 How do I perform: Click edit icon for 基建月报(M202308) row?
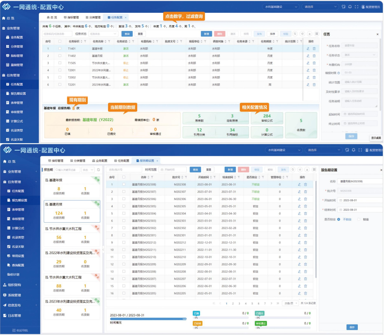point(300,184)
